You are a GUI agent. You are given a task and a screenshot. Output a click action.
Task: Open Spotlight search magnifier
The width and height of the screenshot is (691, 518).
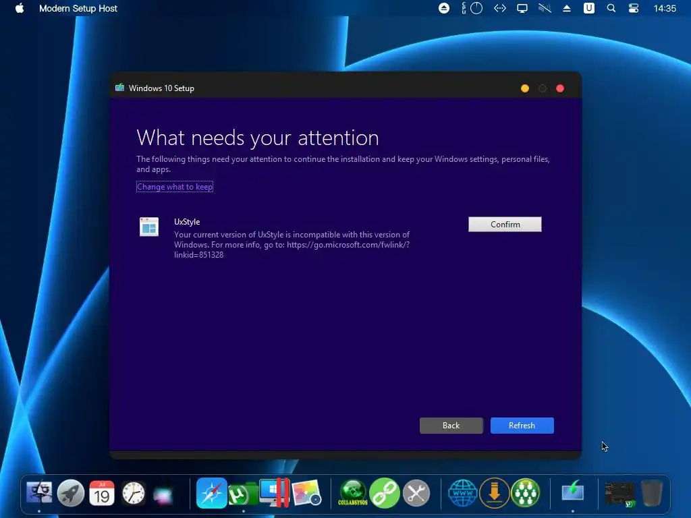tap(611, 8)
